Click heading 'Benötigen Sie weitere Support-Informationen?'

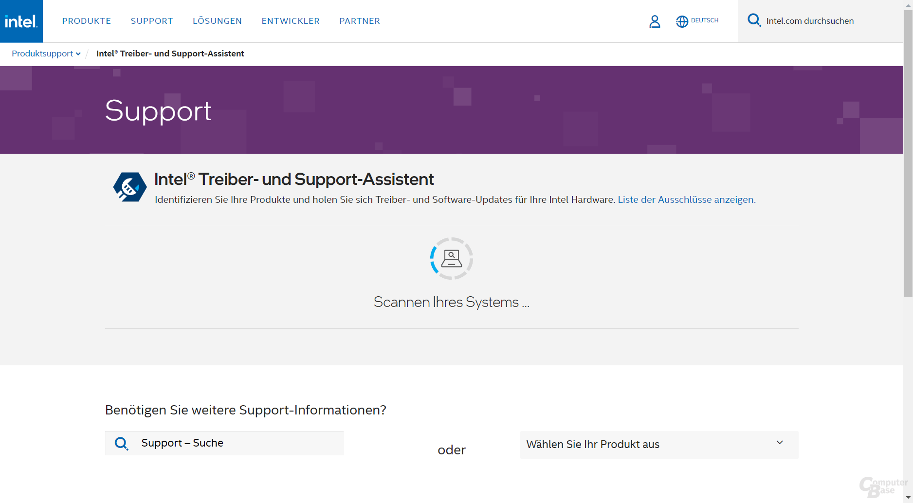click(x=246, y=410)
